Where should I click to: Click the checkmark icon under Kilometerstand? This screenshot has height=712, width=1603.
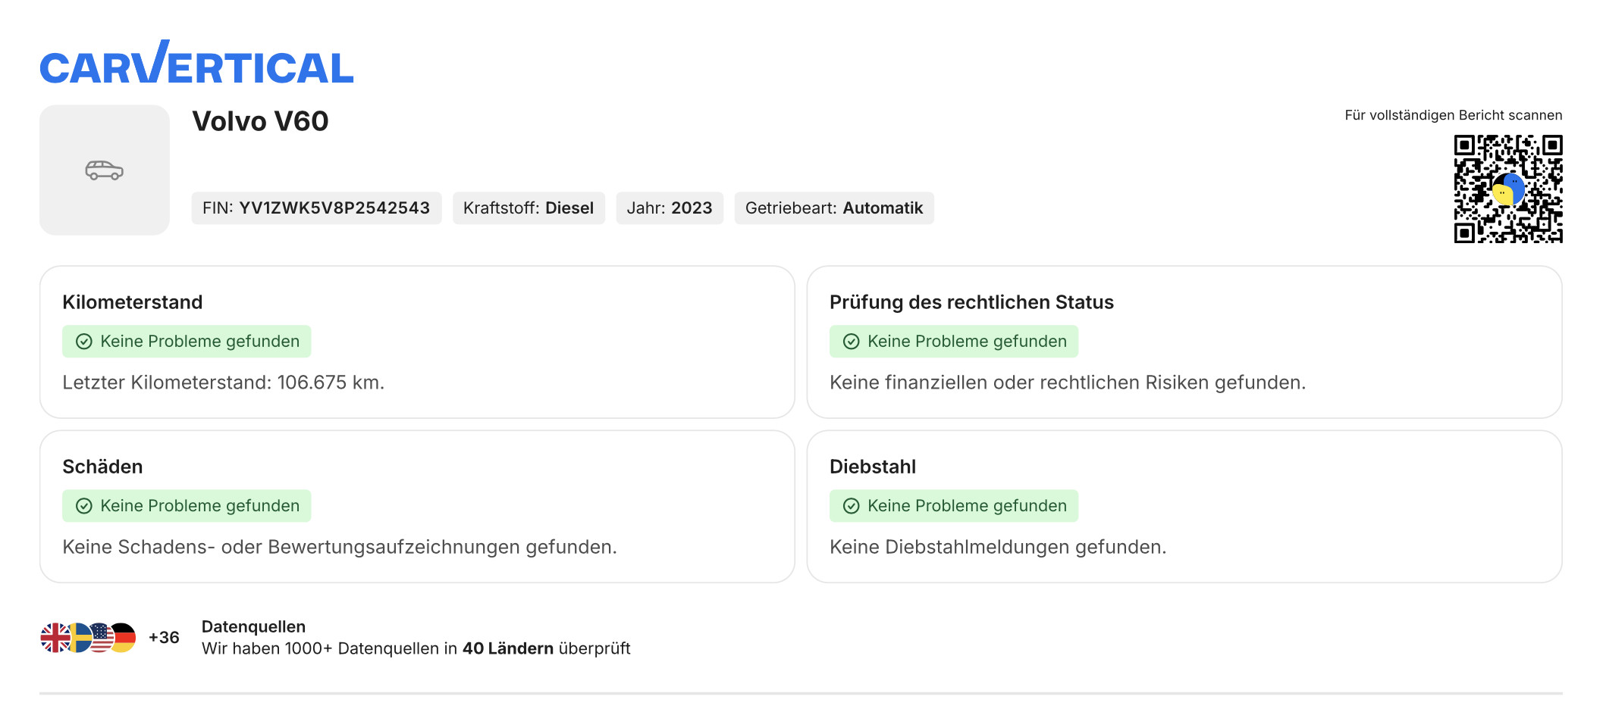[x=84, y=342]
